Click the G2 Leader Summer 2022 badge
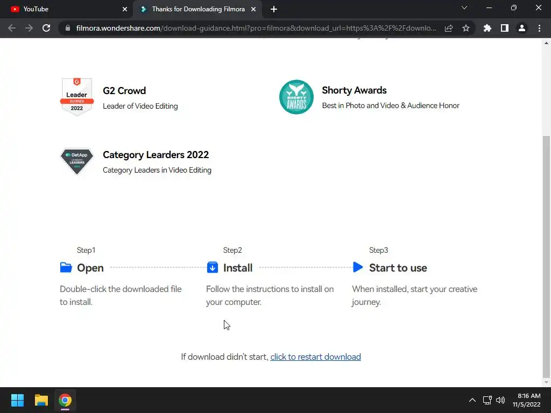 point(76,97)
